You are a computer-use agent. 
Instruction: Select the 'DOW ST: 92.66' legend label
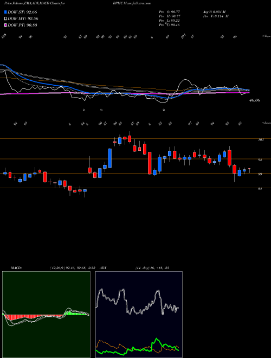coord(22,12)
